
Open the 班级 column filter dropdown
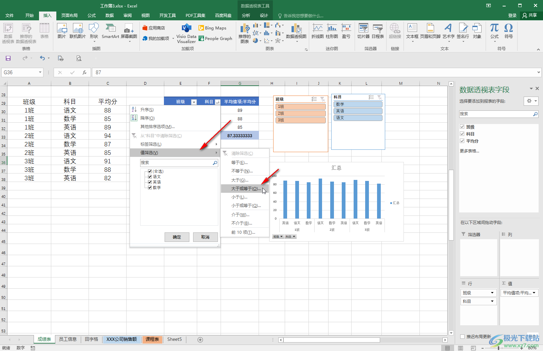coord(194,102)
